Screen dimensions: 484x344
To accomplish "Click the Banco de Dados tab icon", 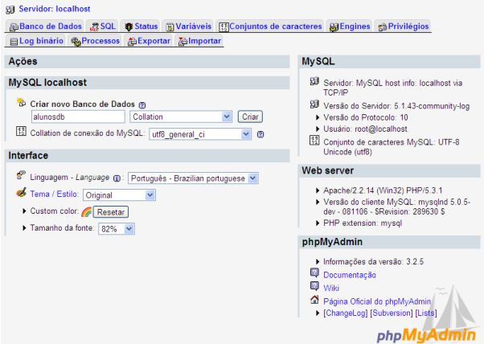I will tap(14, 27).
